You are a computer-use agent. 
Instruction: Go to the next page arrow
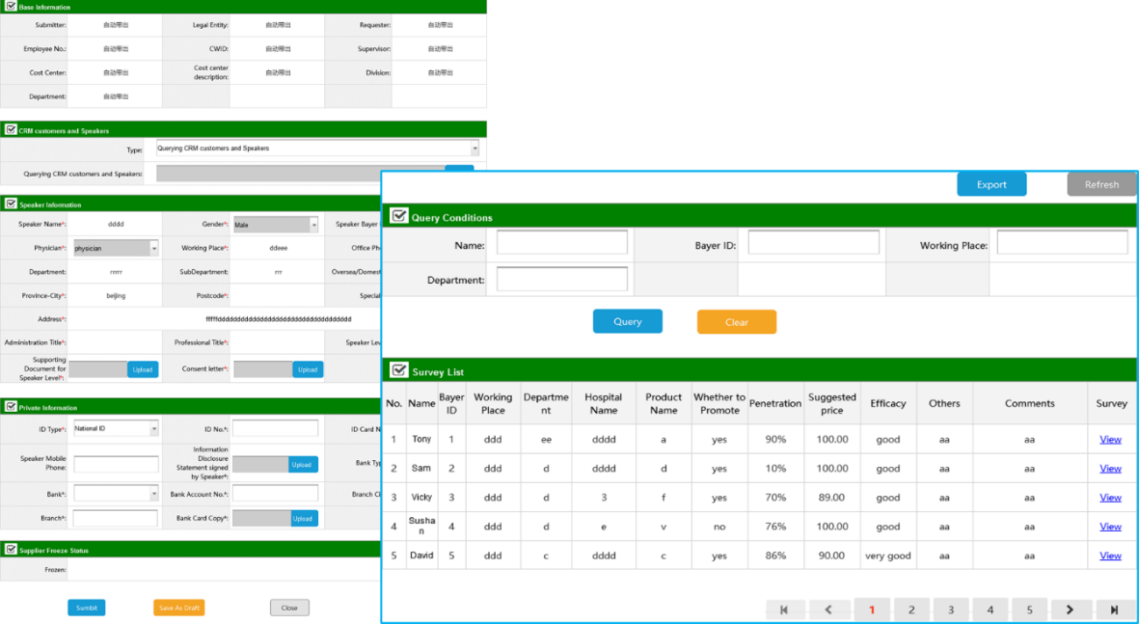pos(1070,610)
